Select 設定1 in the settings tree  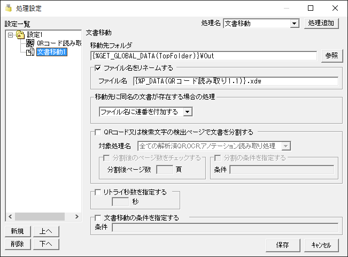[x=34, y=35]
